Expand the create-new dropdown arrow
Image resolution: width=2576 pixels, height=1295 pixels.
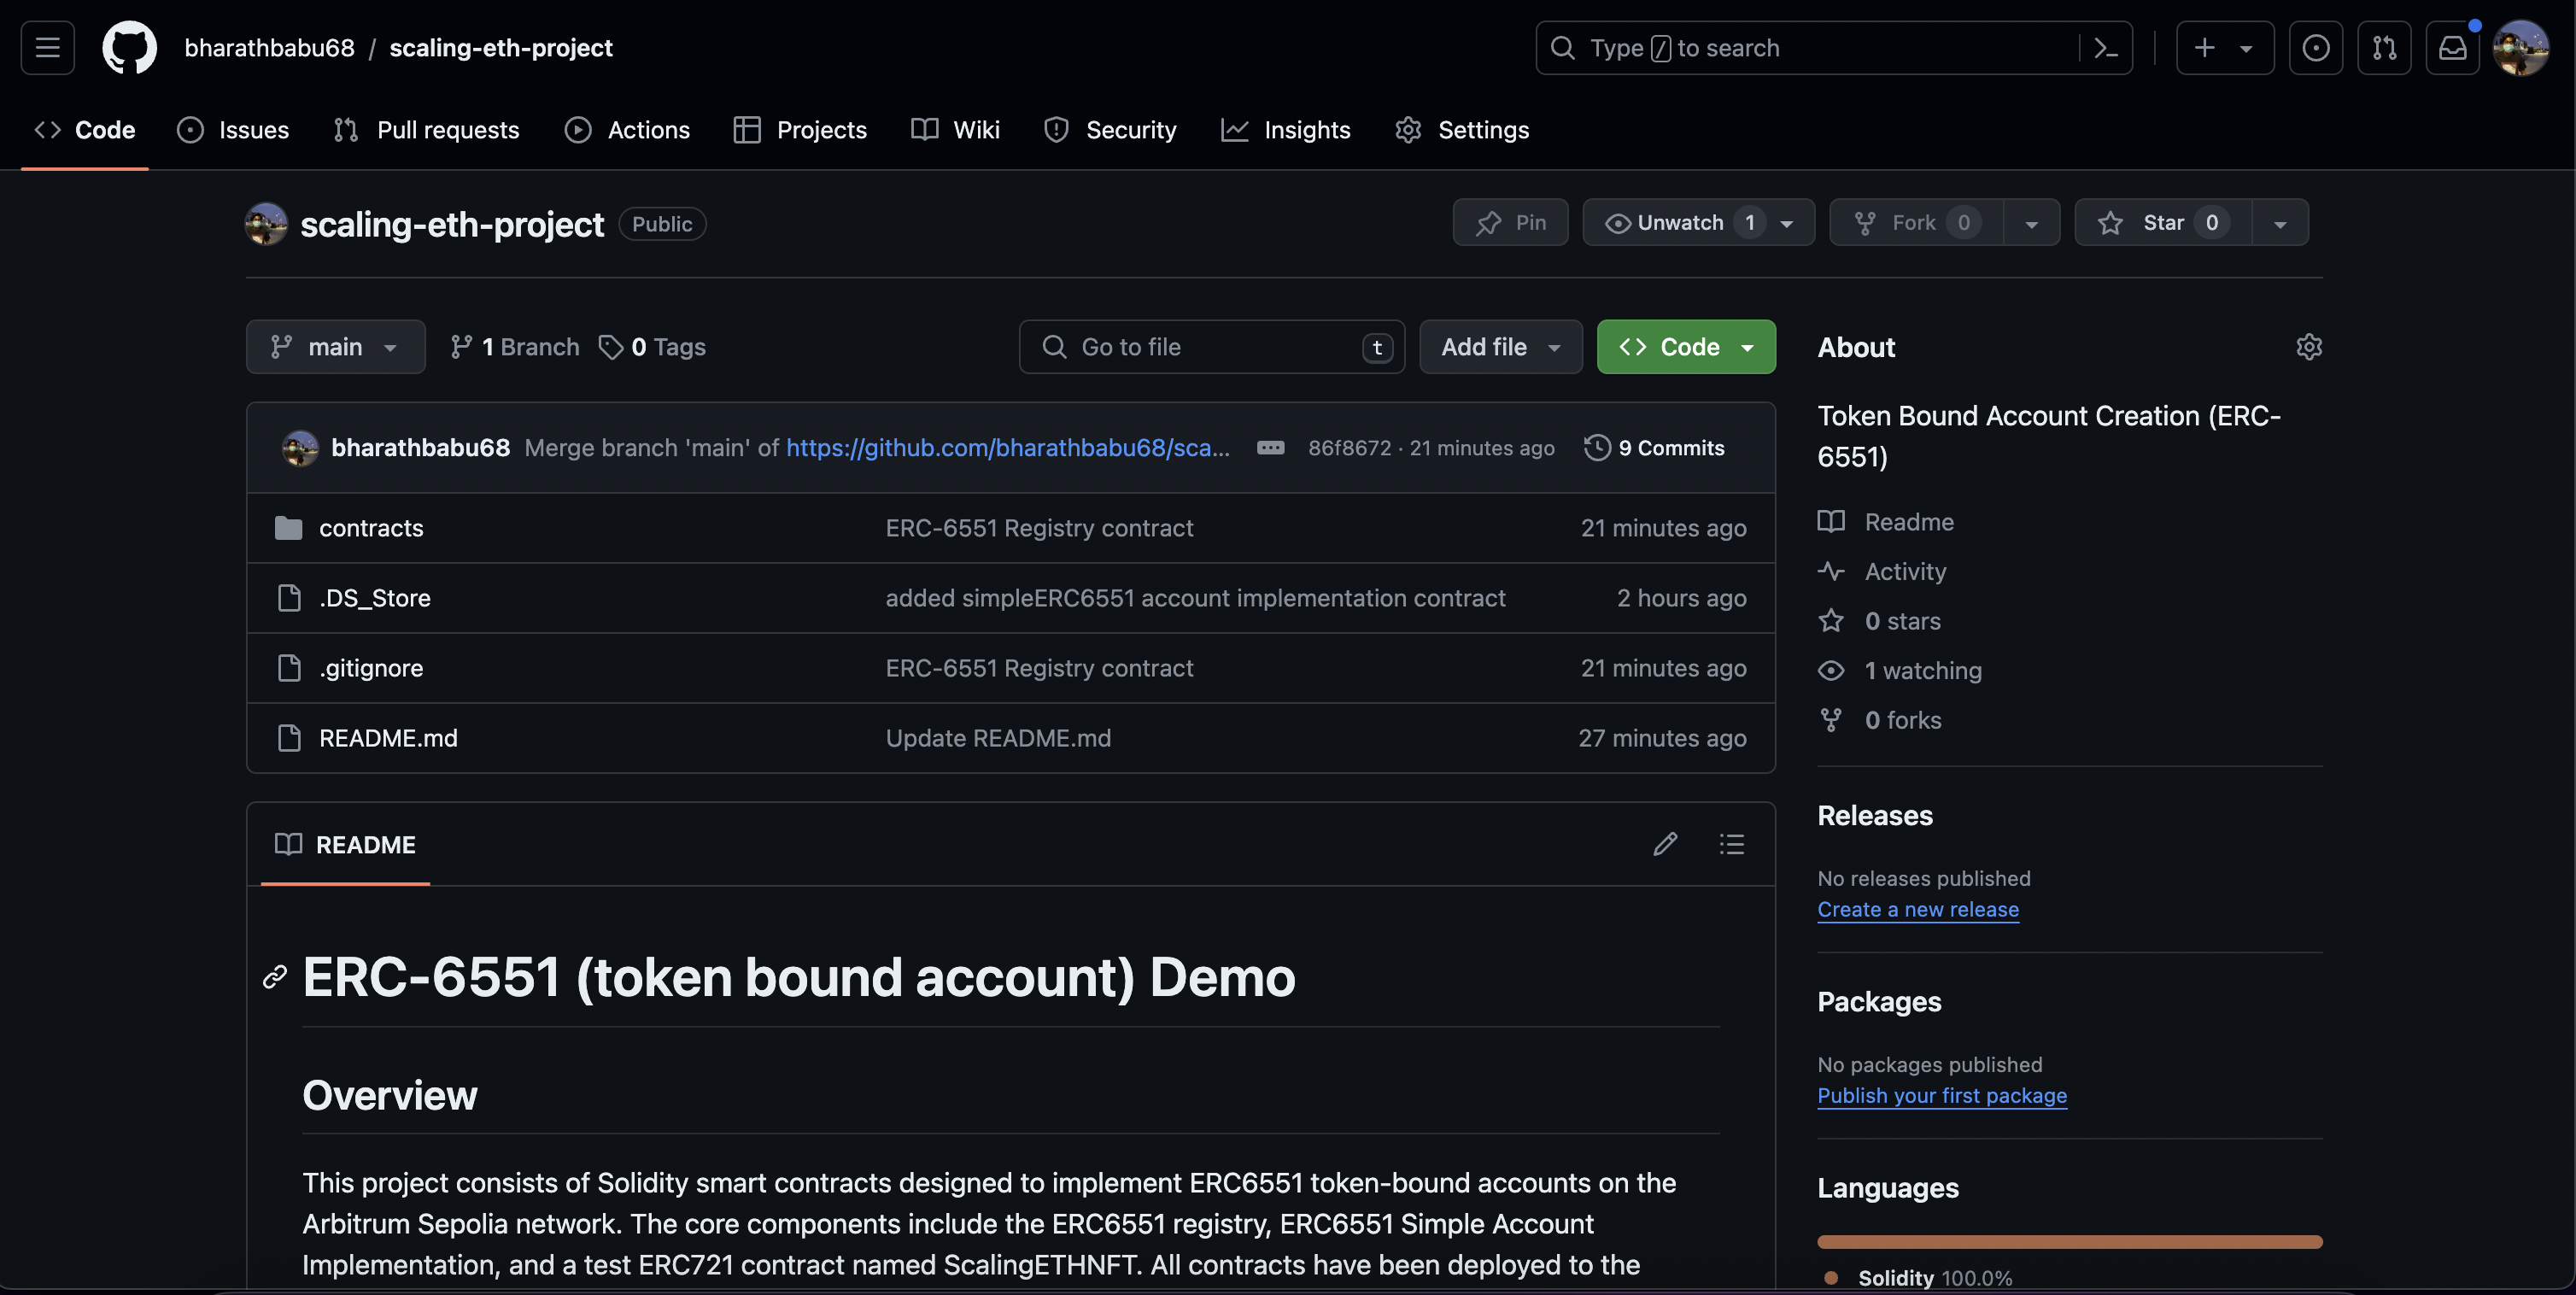click(x=2246, y=48)
